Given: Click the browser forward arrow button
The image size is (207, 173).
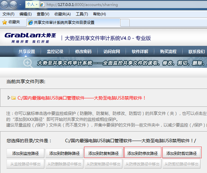Looking at the screenshot, I should coord(14,5).
